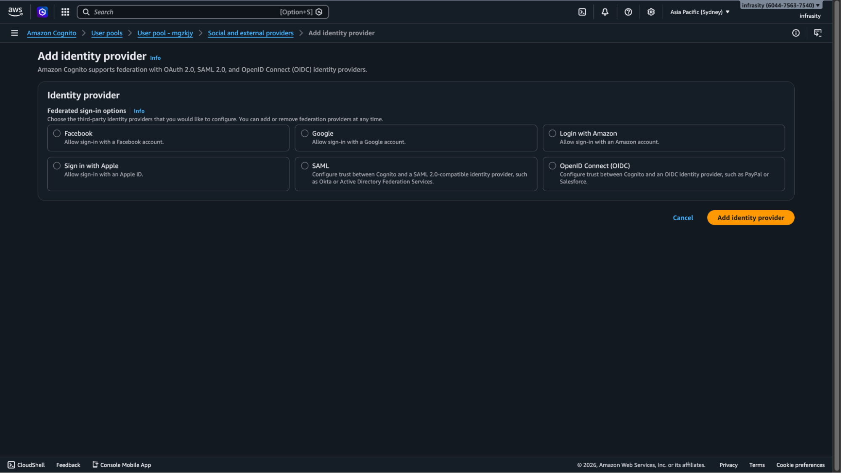Select the Facebook radio option
Screen dimensions: 841x473
57,133
